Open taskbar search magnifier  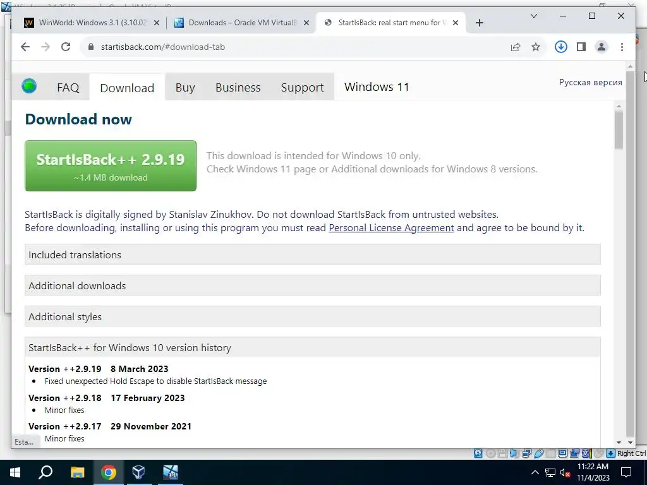coord(45,472)
